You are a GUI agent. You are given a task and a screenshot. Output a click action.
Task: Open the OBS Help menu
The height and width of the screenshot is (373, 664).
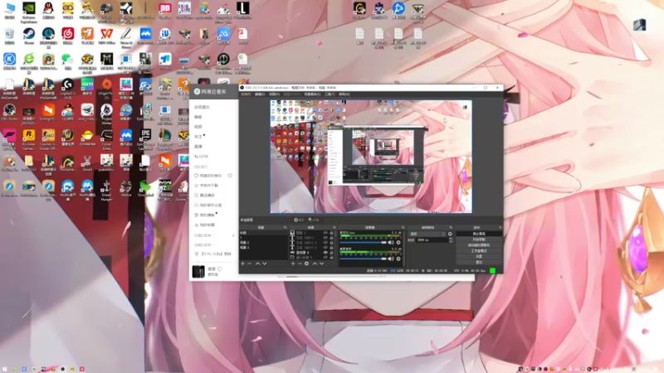(344, 94)
